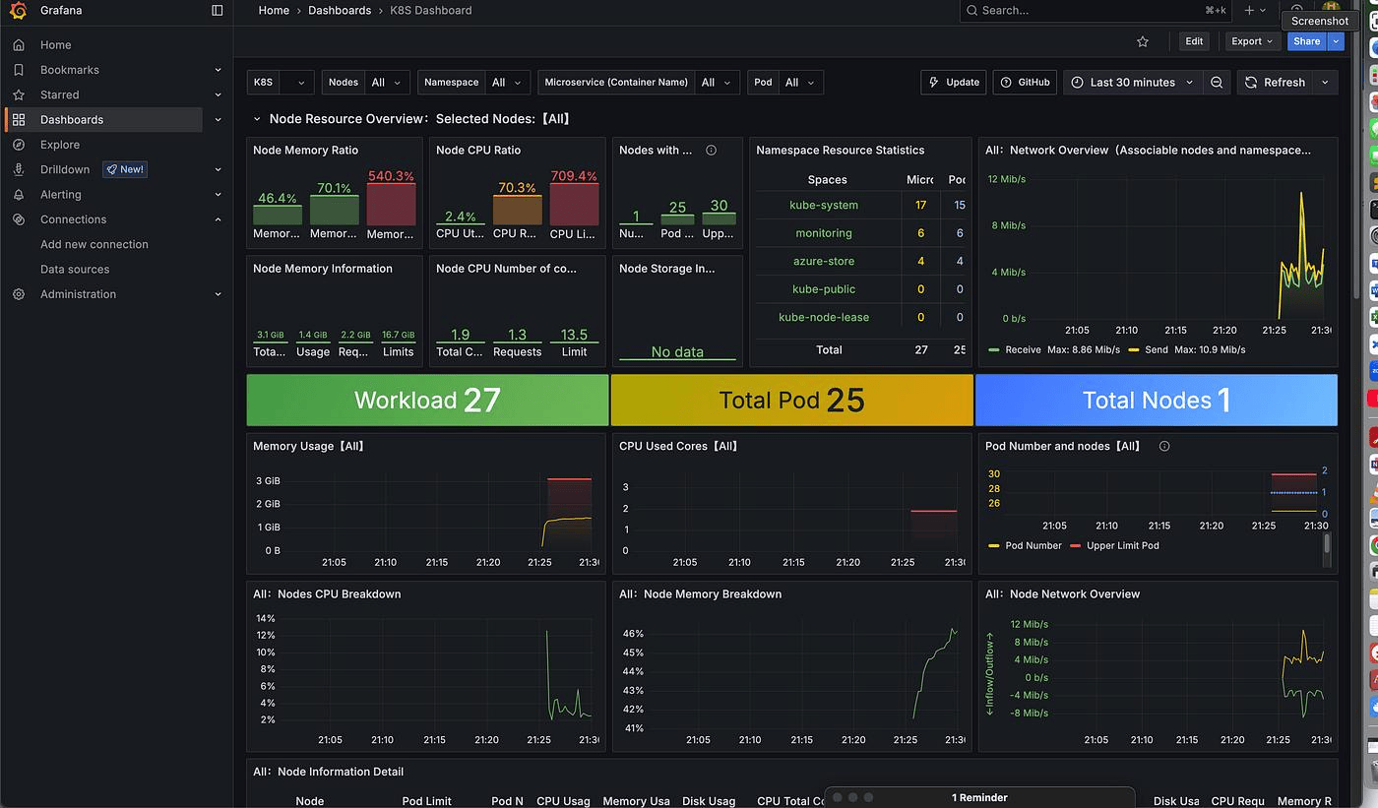Click the blue Total Nodes 1 stat panel
1378x808 pixels.
1157,400
